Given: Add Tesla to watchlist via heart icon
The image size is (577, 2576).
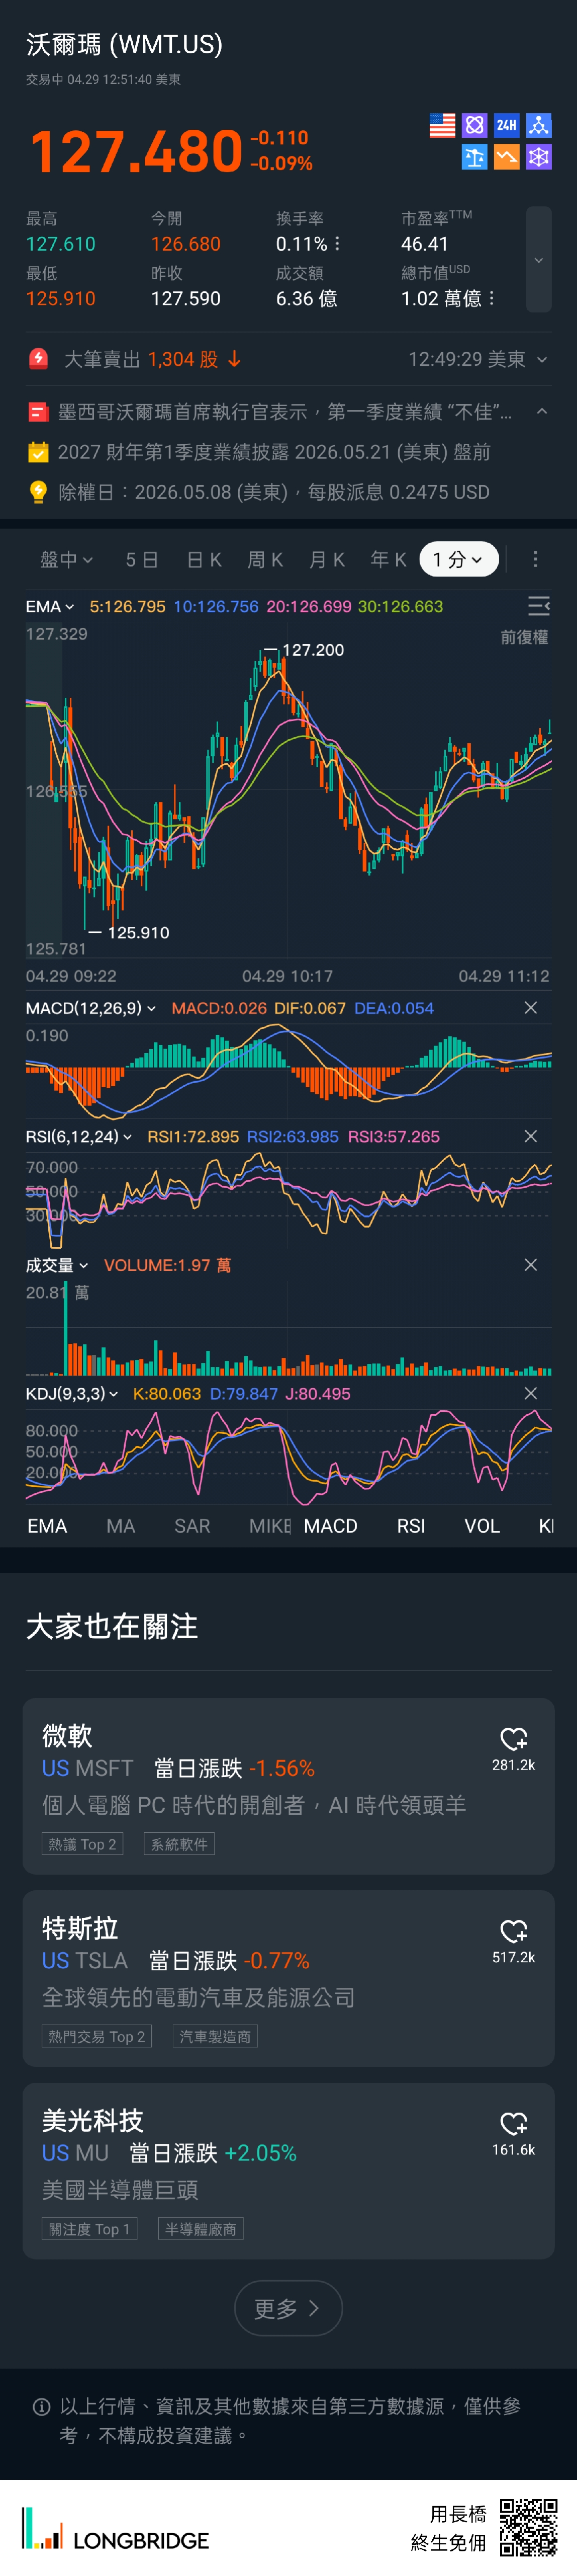Looking at the screenshot, I should click(x=513, y=1931).
